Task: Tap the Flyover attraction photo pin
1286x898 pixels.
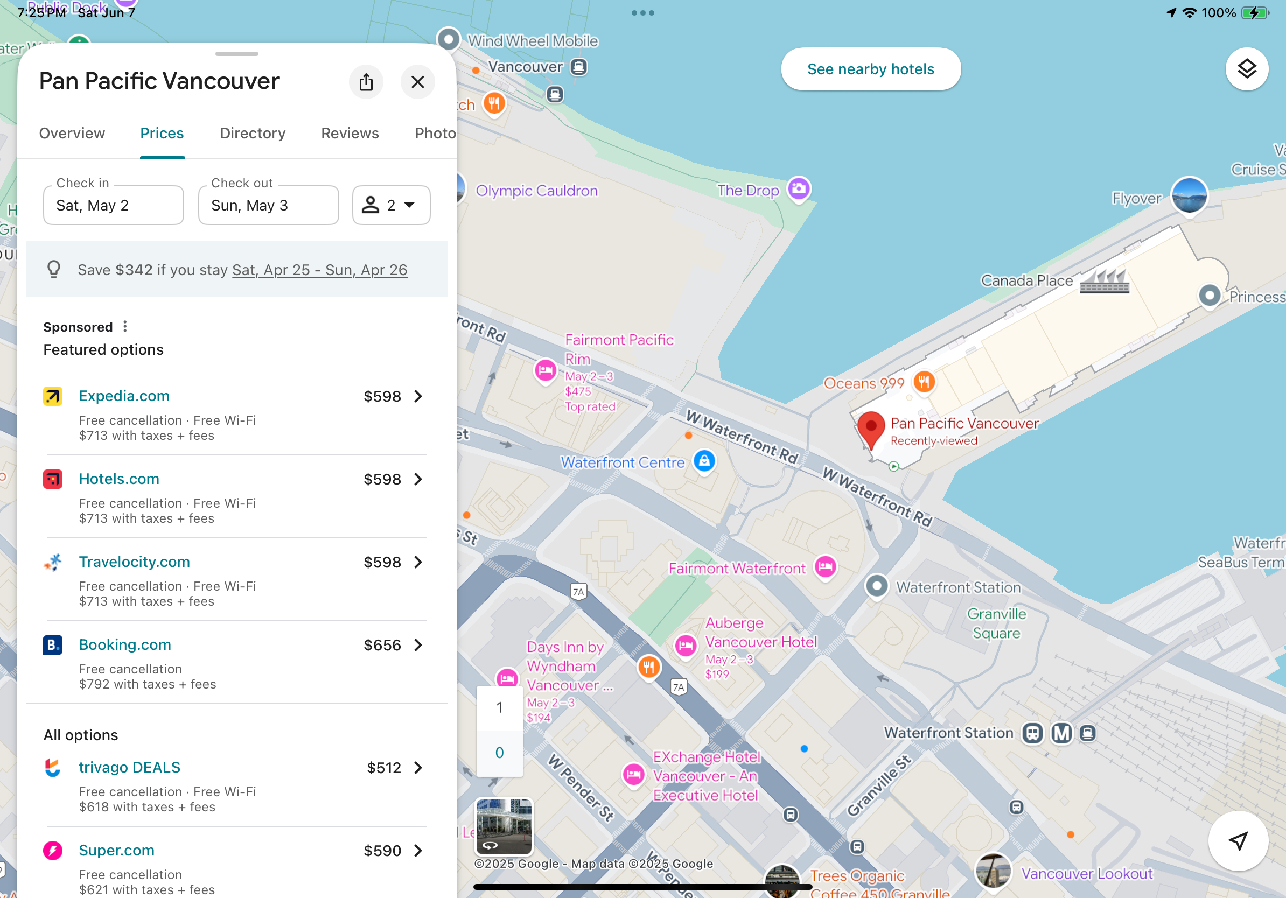Action: tap(1189, 195)
